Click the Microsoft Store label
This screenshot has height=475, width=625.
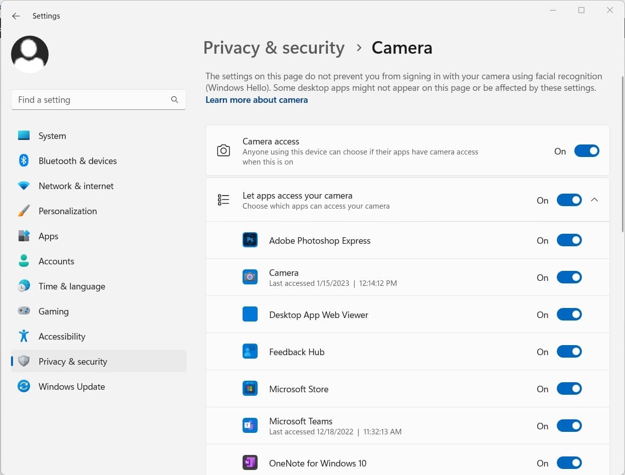(x=299, y=389)
